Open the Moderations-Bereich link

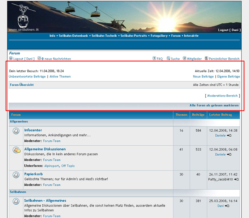(x=222, y=96)
